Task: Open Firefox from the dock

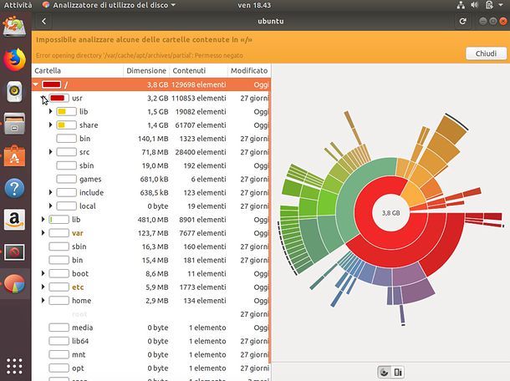Action: tap(14, 60)
